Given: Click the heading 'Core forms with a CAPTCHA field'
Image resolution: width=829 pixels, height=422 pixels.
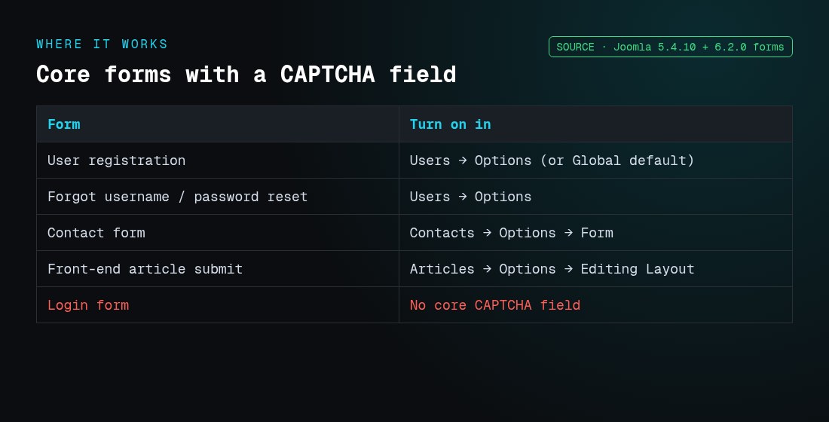Looking at the screenshot, I should (246, 74).
